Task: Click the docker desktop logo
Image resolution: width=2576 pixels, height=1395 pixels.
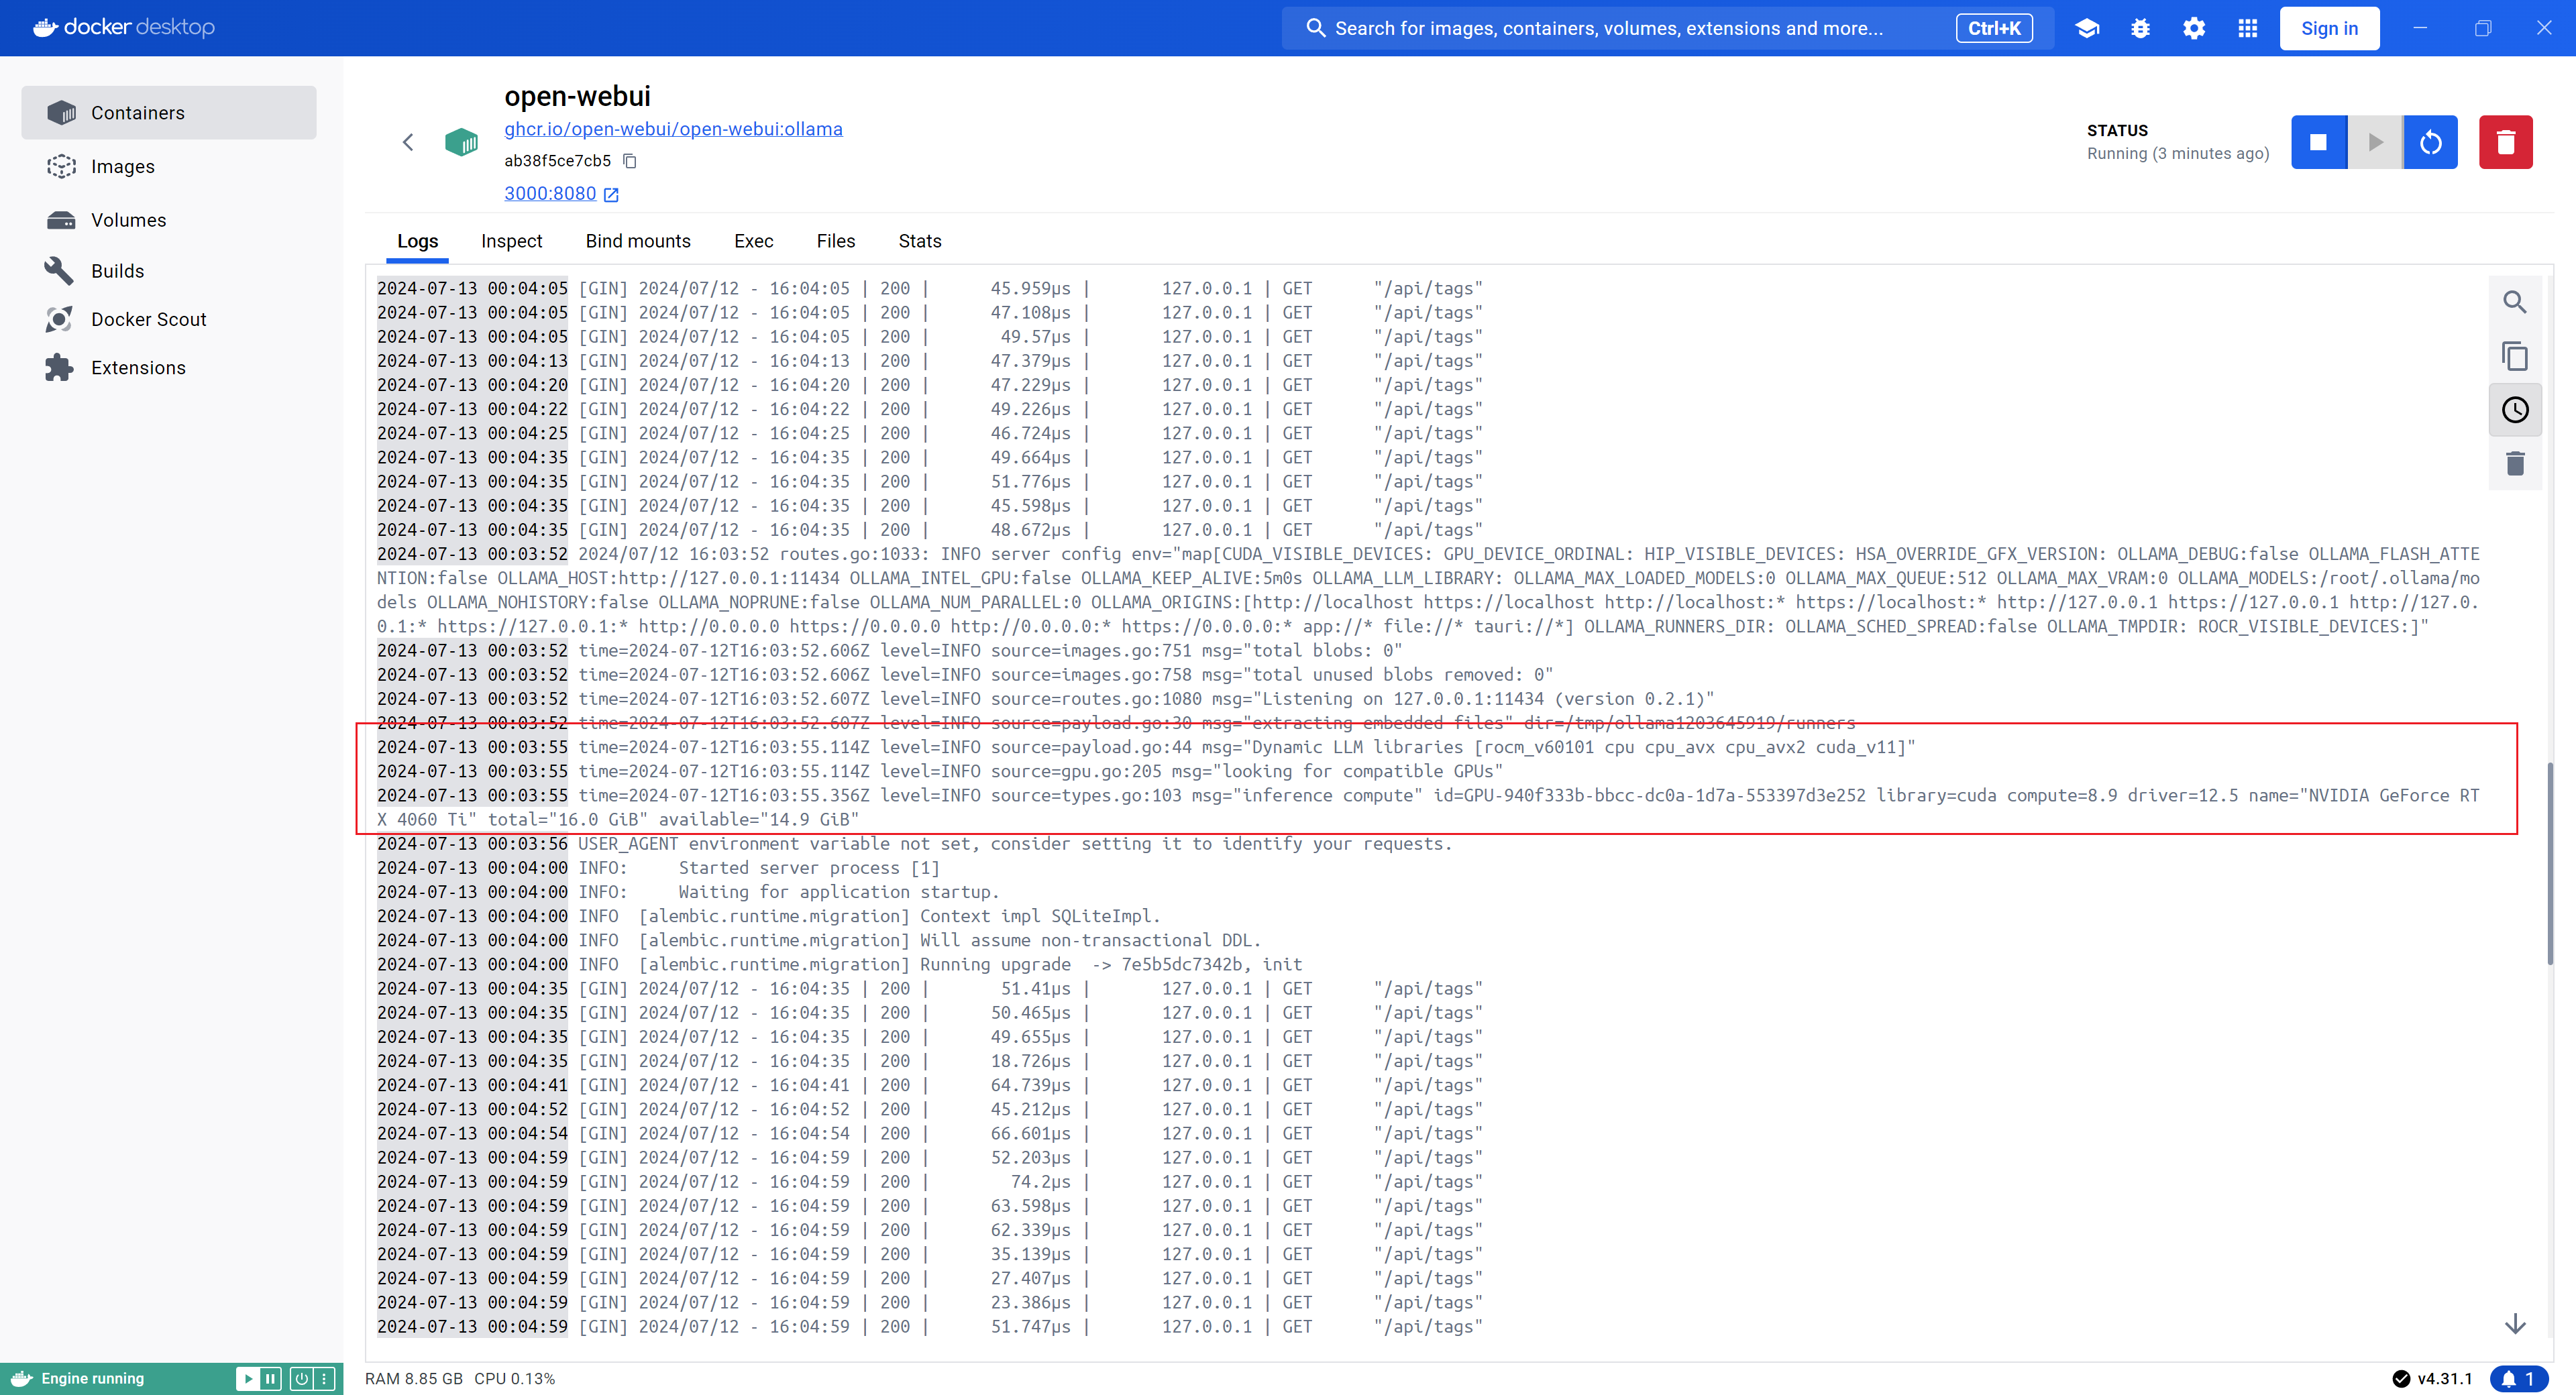Action: tap(124, 27)
